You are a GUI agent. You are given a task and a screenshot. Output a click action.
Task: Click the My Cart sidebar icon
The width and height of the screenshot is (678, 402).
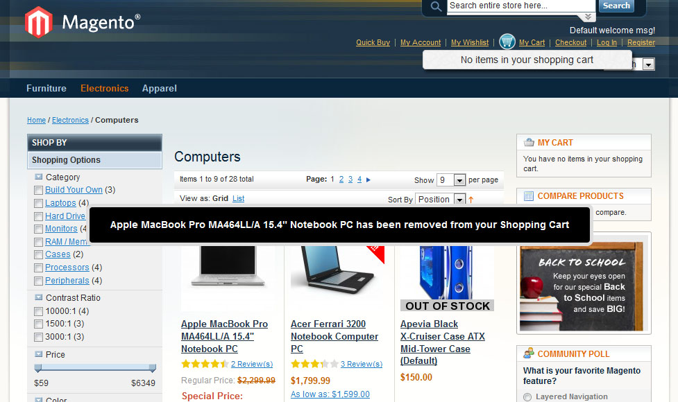point(529,142)
